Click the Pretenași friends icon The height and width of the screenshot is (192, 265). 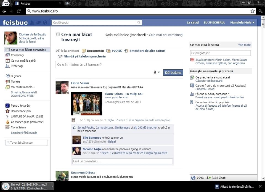click(7, 66)
